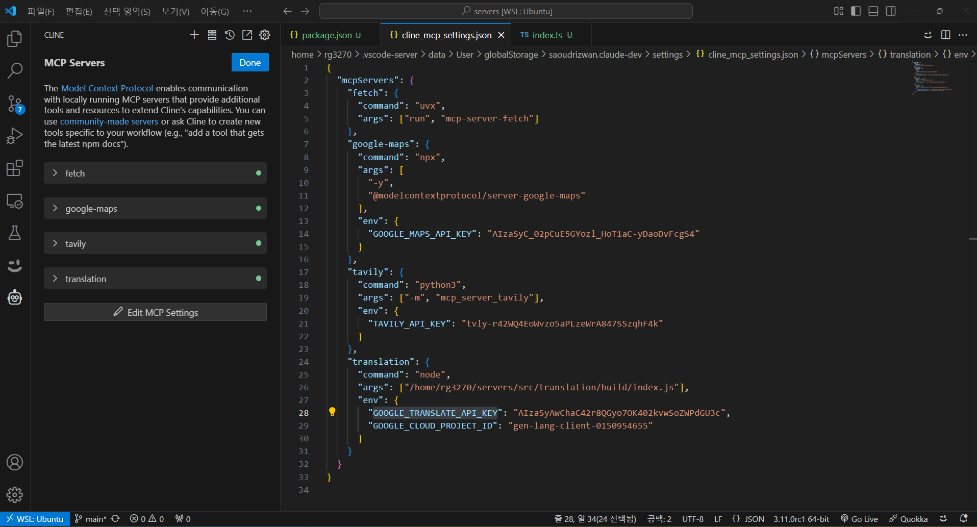Open notifications bell in status bar
The width and height of the screenshot is (977, 527).
pyautogui.click(x=964, y=519)
